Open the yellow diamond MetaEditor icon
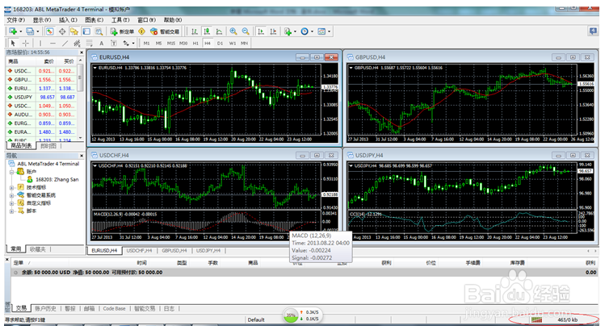The width and height of the screenshot is (605, 334). 141,31
